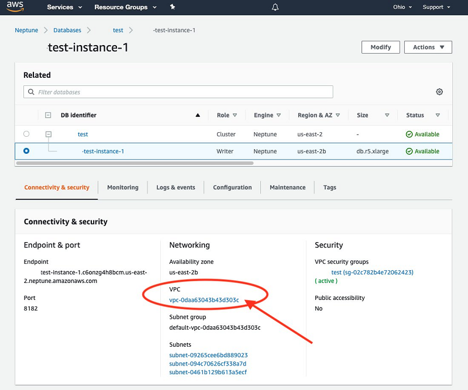This screenshot has width=468, height=390.
Task: Click Available status of test cluster
Action: click(x=422, y=134)
